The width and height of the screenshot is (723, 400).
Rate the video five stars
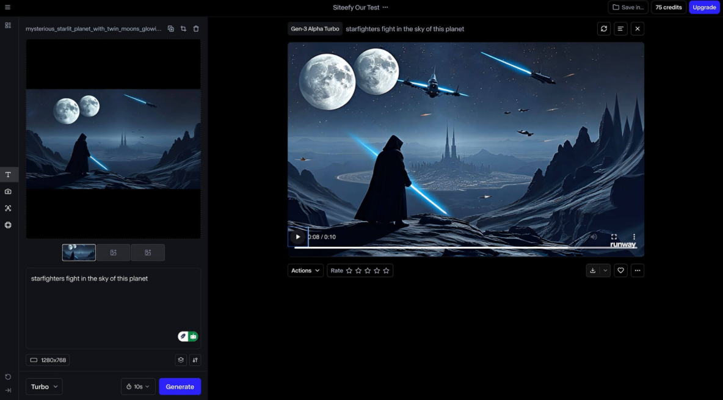tap(386, 271)
